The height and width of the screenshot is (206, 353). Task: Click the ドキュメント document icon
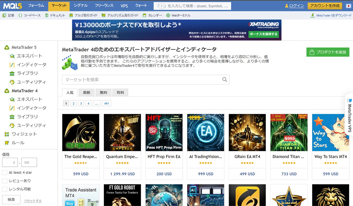pos(47,15)
